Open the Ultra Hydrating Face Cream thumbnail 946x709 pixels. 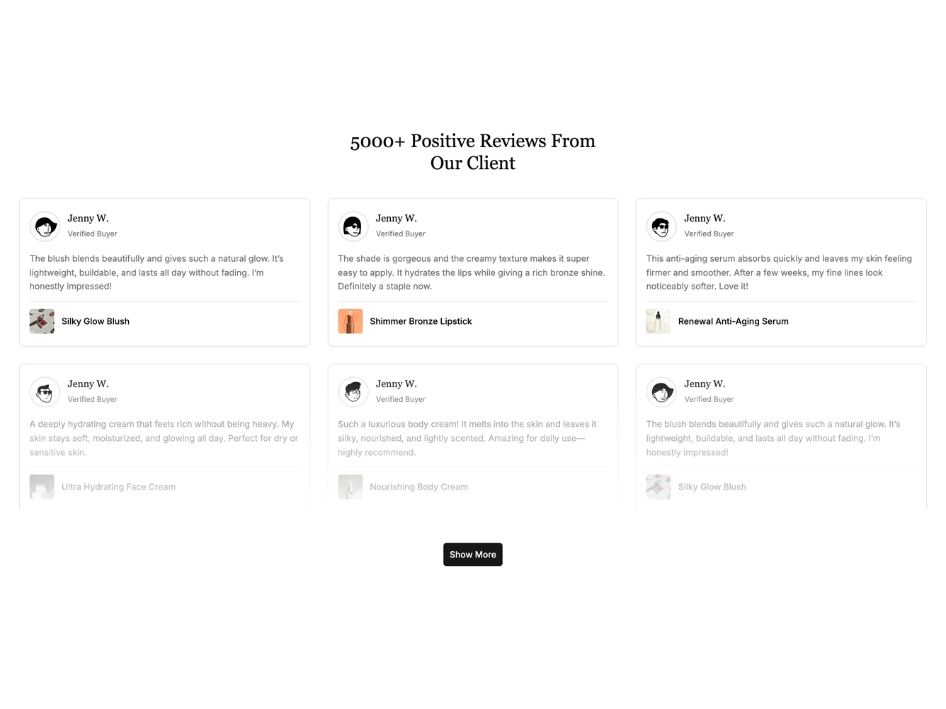42,487
